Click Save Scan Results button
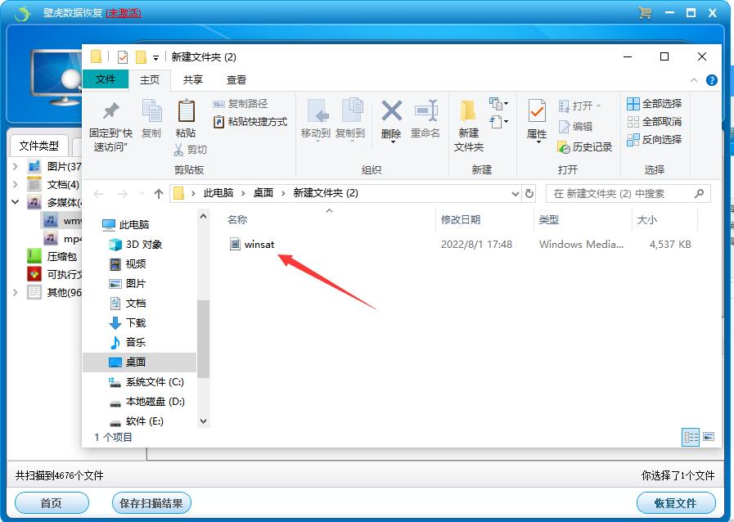The height and width of the screenshot is (522, 734). click(x=151, y=502)
